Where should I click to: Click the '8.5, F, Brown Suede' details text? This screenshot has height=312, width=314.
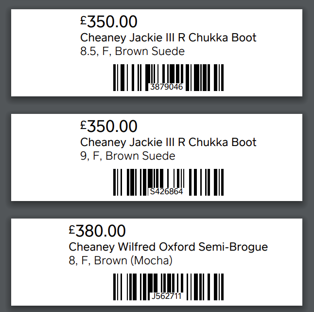click(132, 51)
